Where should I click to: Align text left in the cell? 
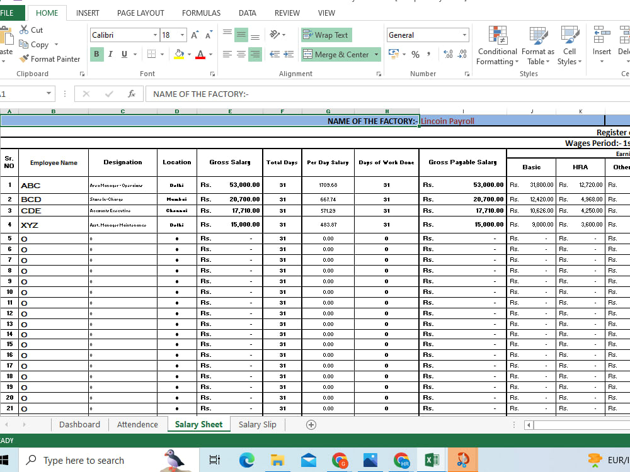point(227,54)
